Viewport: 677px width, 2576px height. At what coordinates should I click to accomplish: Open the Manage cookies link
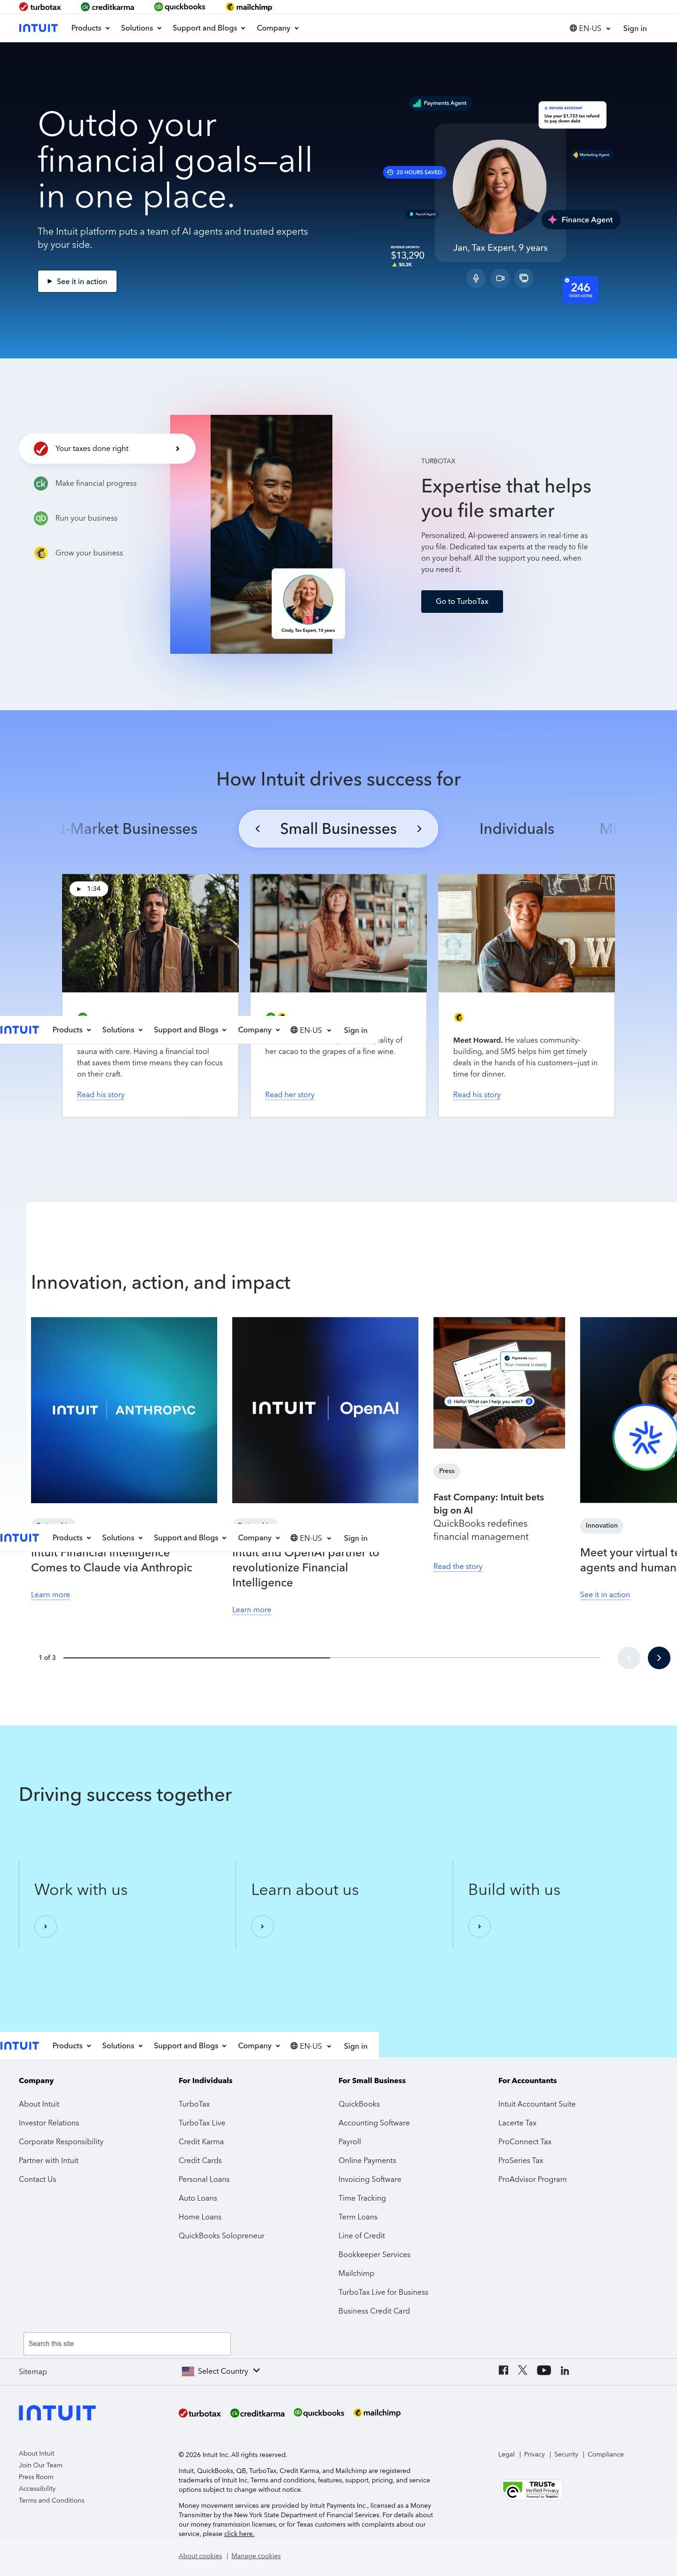256,2555
